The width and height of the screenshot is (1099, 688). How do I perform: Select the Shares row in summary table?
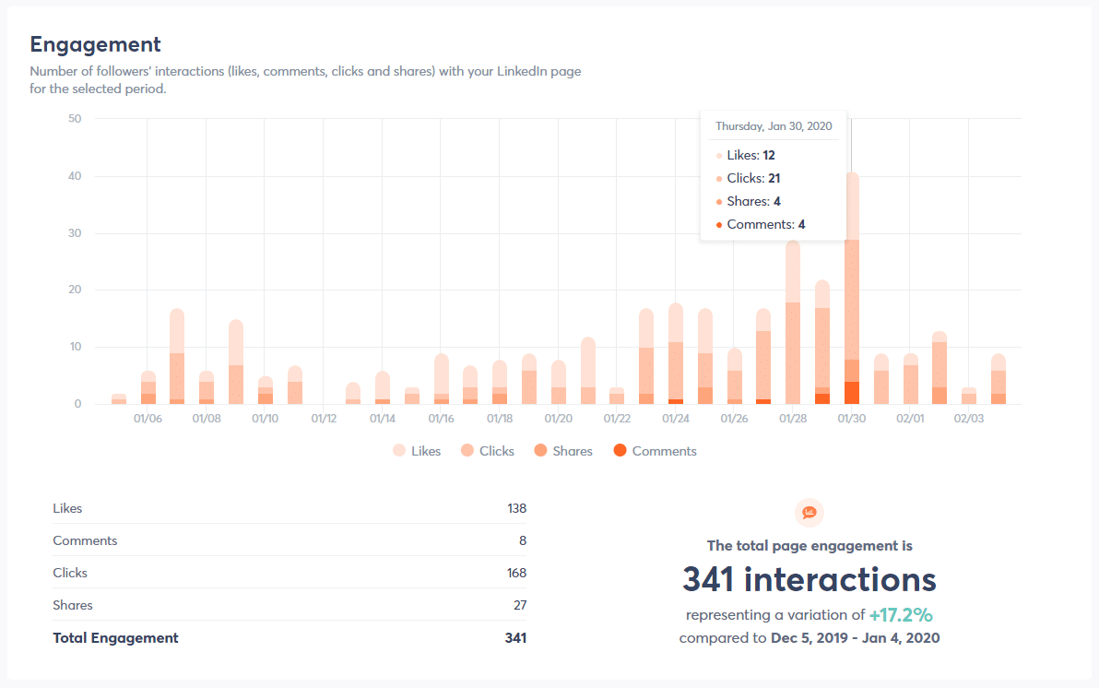[290, 605]
